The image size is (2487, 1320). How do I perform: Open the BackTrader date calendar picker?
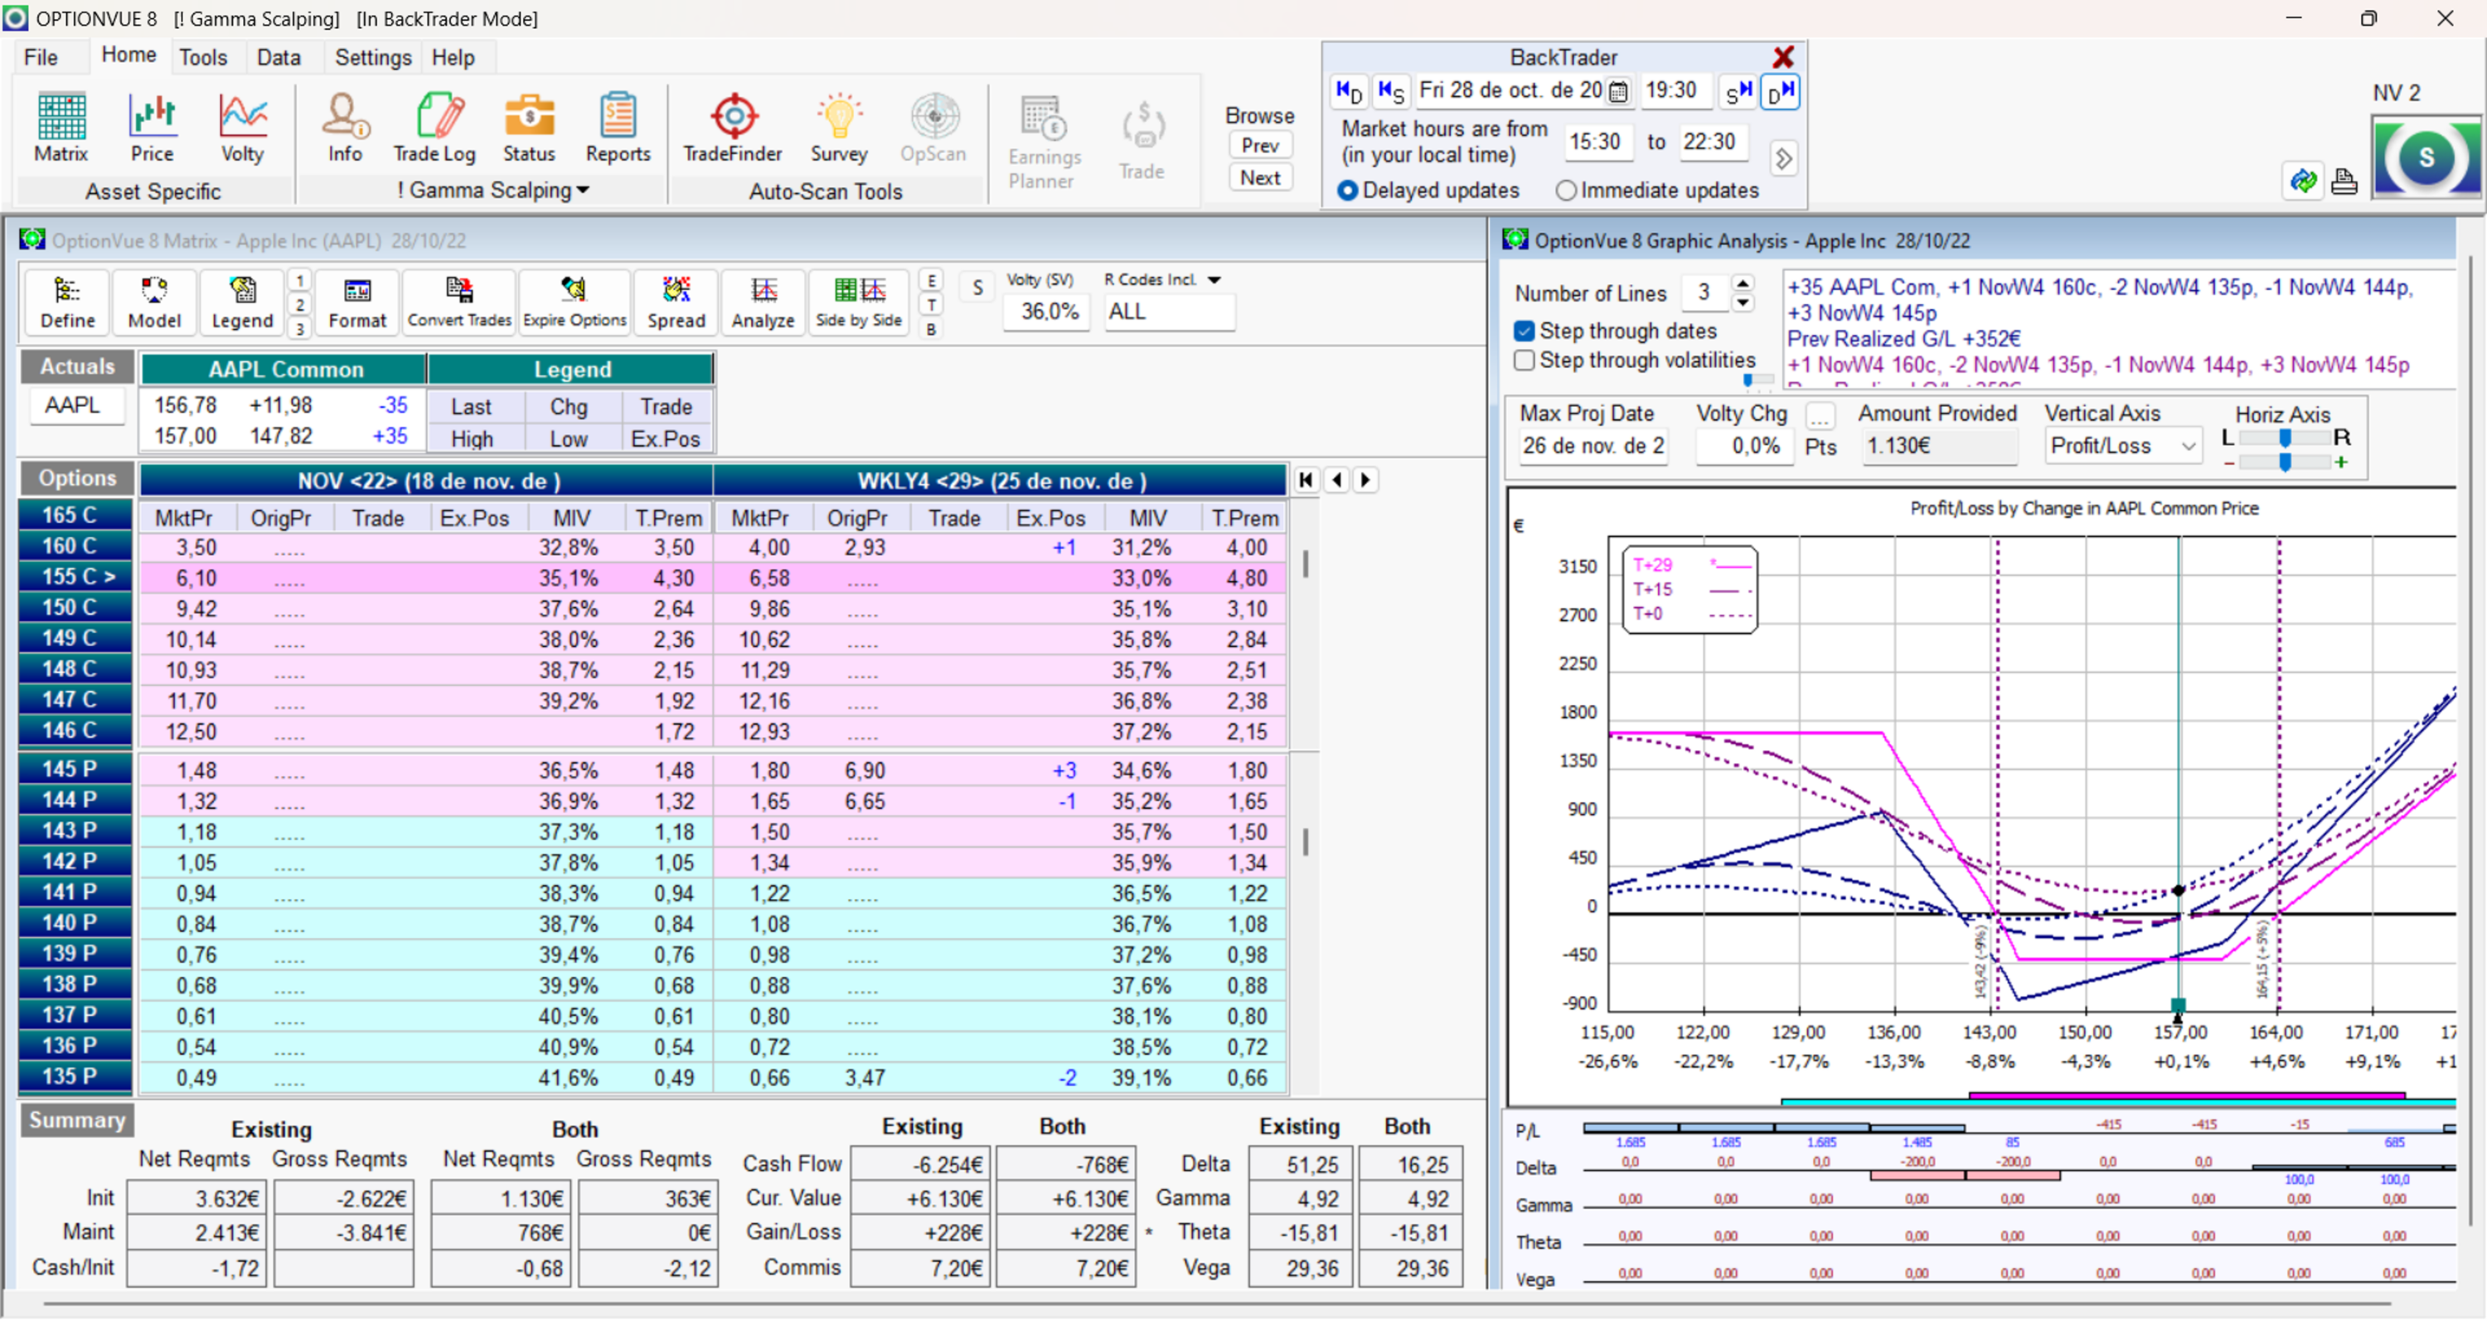(1619, 92)
